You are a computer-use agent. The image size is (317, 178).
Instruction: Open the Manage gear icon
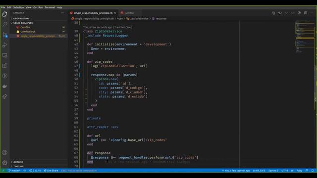4,163
